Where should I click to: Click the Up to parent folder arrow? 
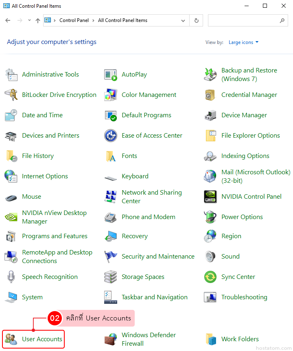pos(38,20)
